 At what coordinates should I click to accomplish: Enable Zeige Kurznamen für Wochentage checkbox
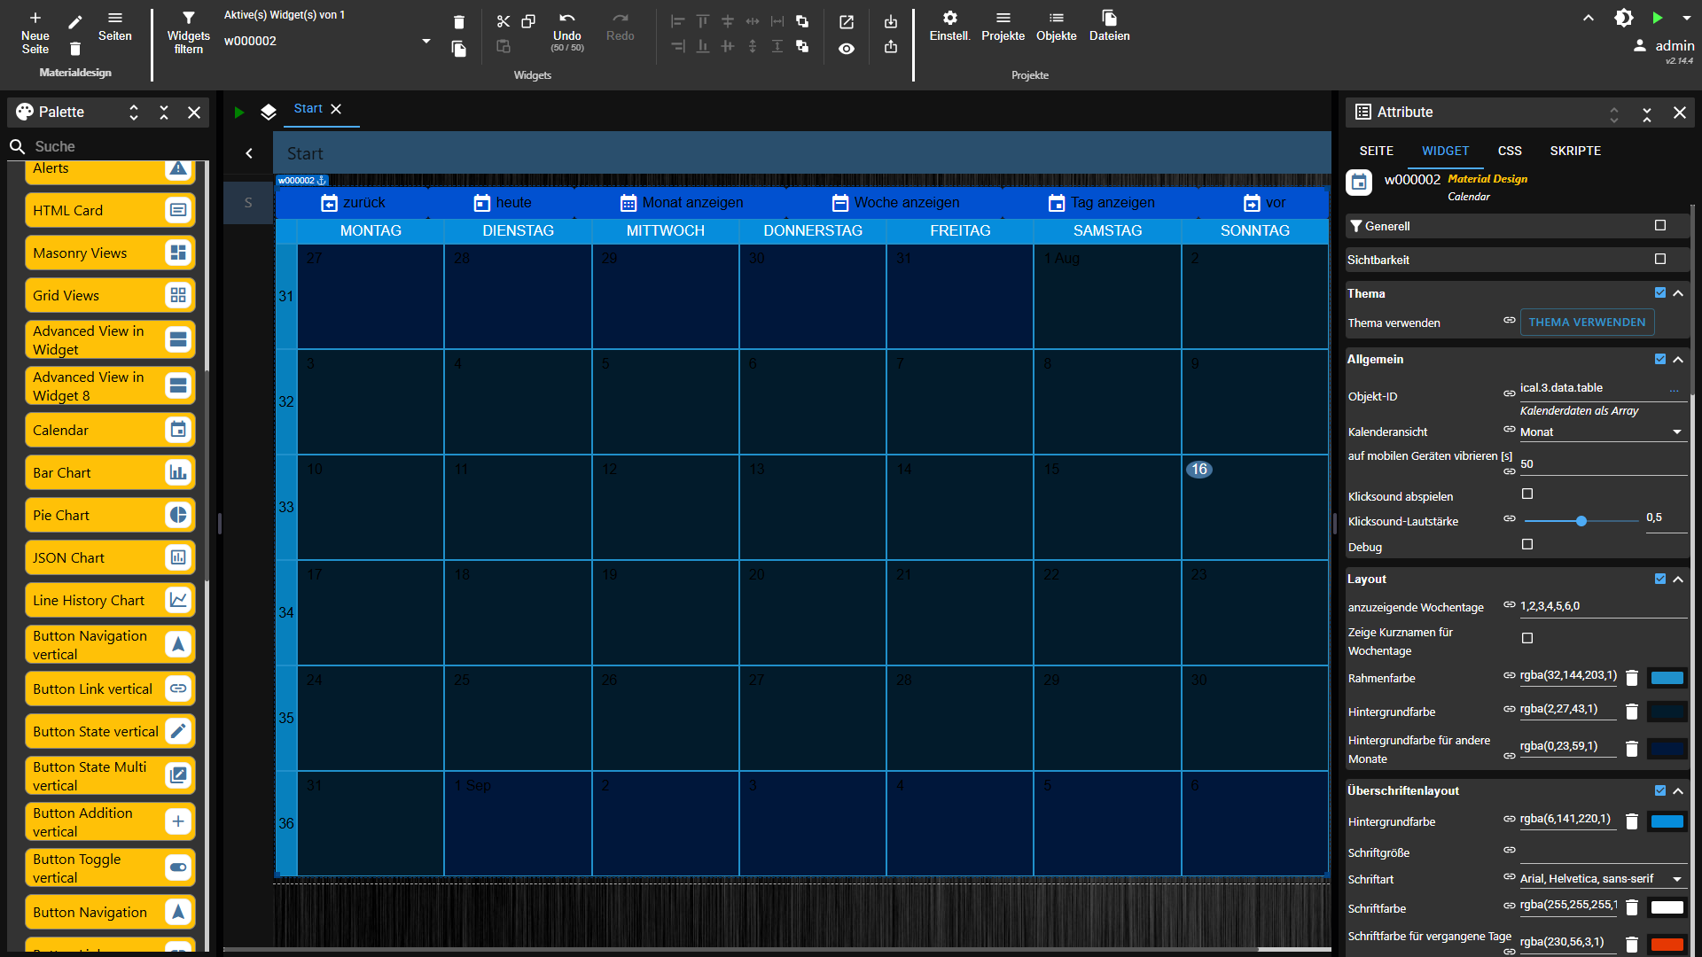tap(1527, 638)
